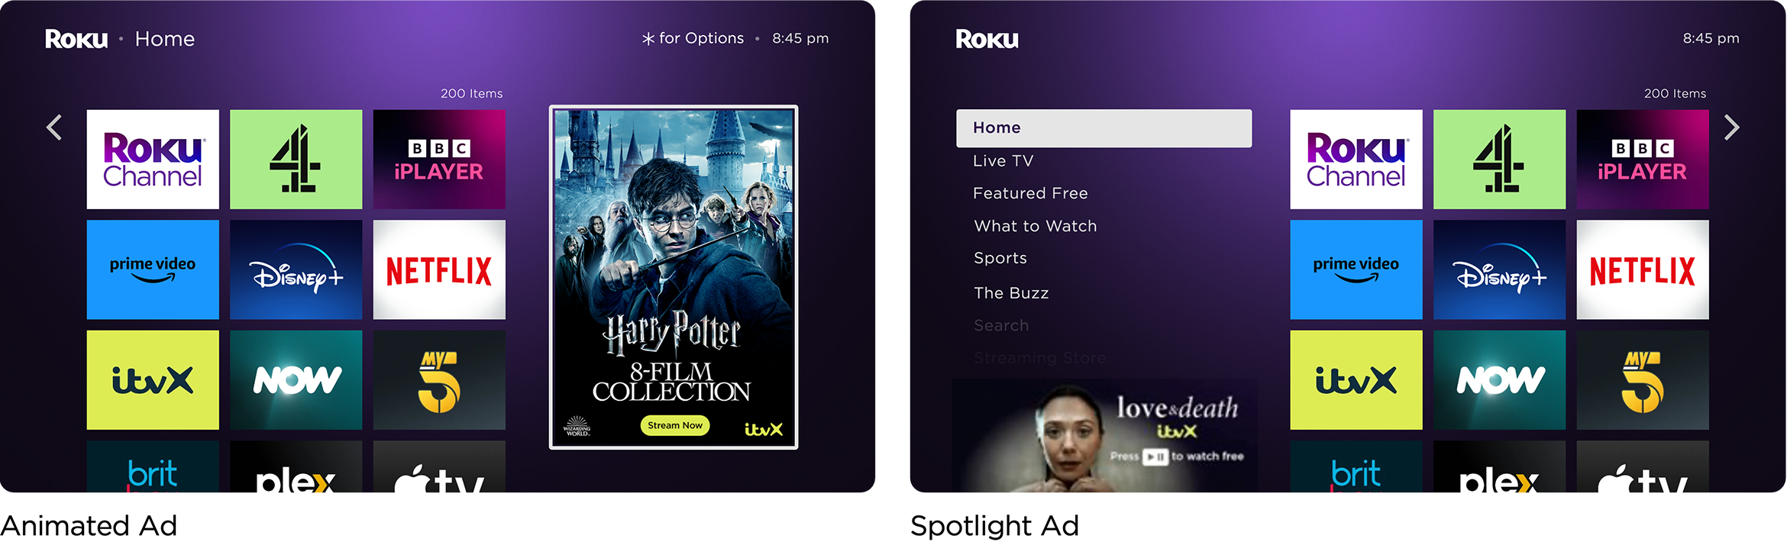1787x542 pixels.
Task: Select What to Watch menu entry
Action: pyautogui.click(x=1035, y=226)
